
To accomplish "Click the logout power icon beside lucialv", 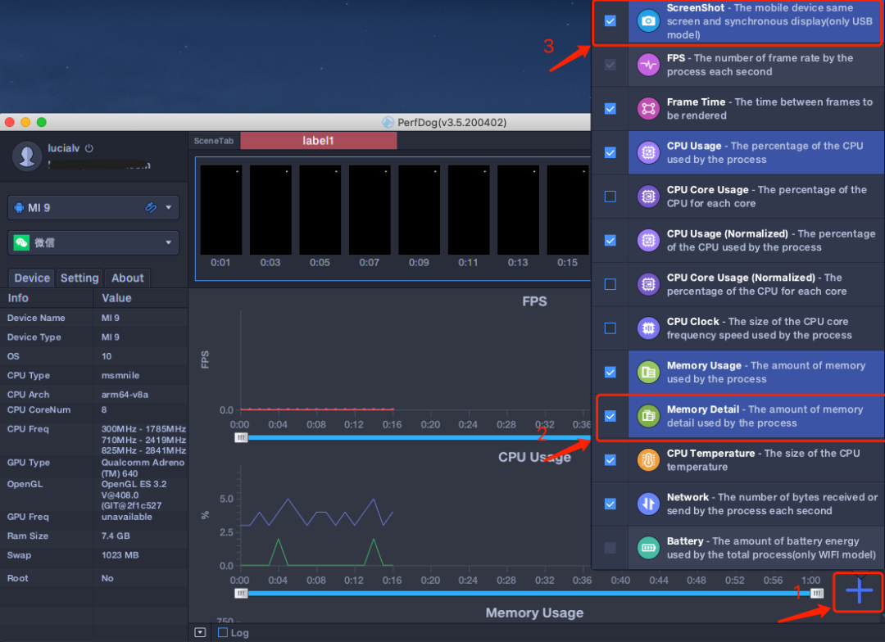I will coord(89,149).
